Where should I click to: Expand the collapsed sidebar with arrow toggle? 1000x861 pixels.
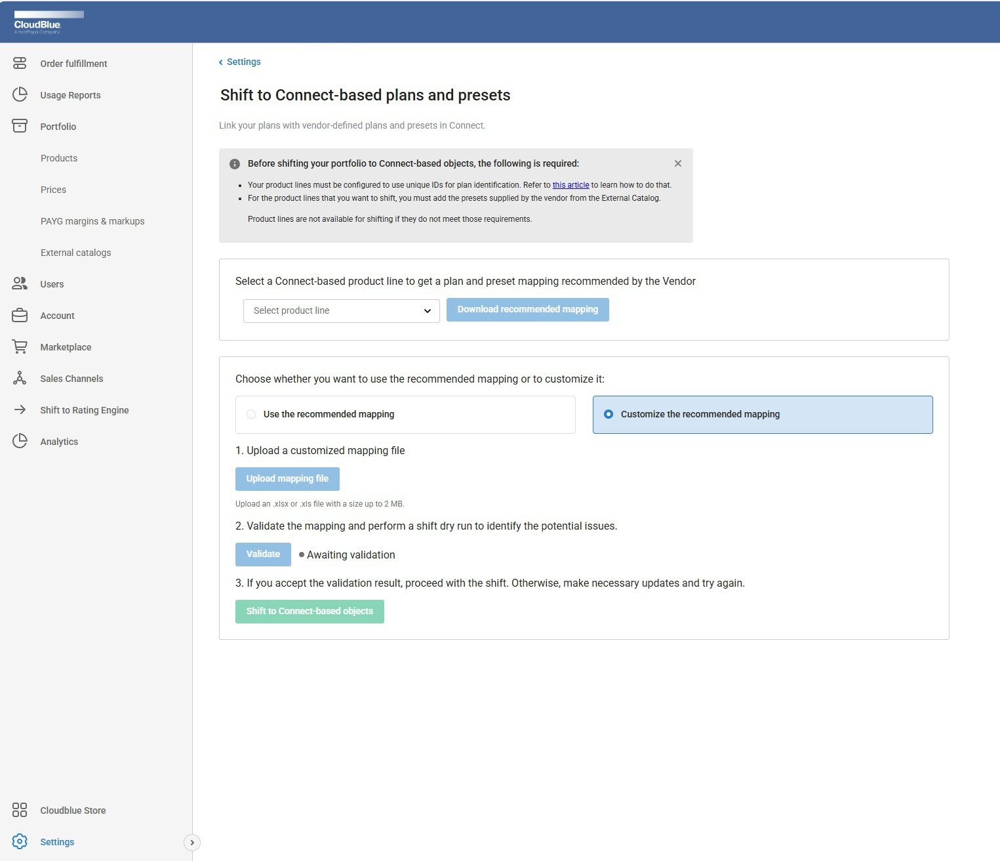pos(191,842)
